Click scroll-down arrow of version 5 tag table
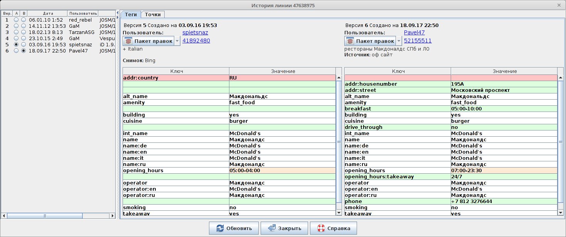 [x=339, y=213]
